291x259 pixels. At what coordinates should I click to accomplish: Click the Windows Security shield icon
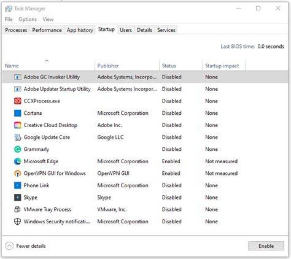tap(17, 221)
